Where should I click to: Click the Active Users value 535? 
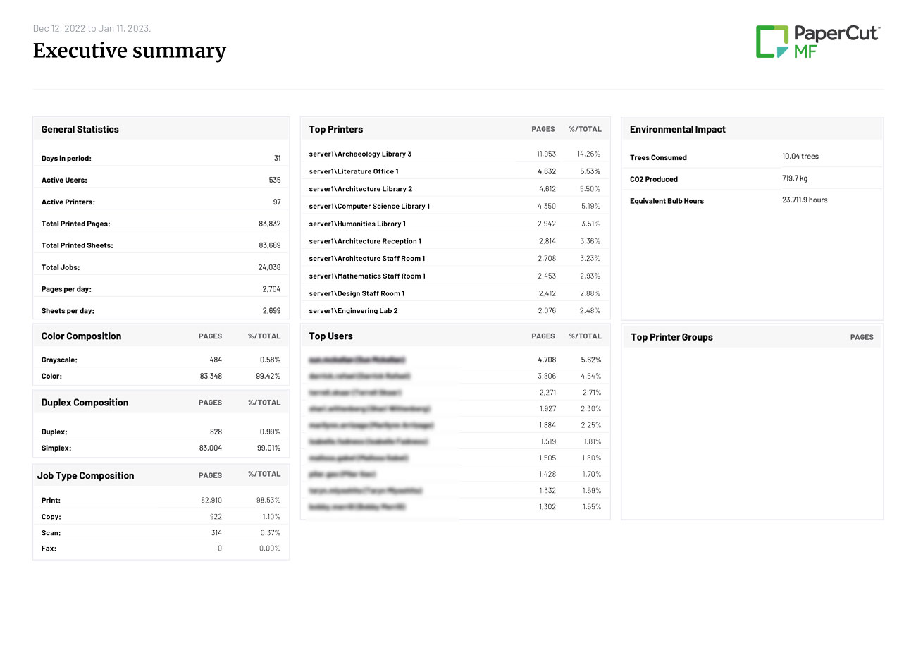(x=275, y=181)
